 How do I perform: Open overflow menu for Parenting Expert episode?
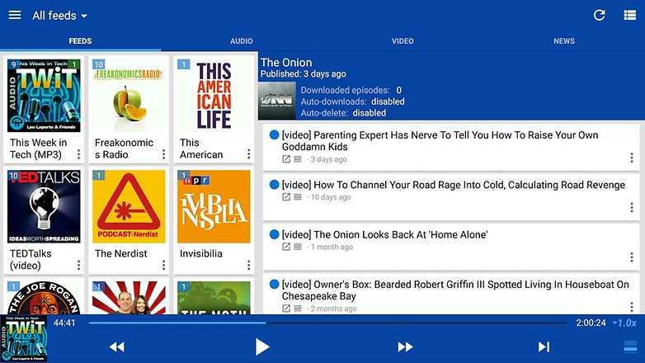pos(632,158)
